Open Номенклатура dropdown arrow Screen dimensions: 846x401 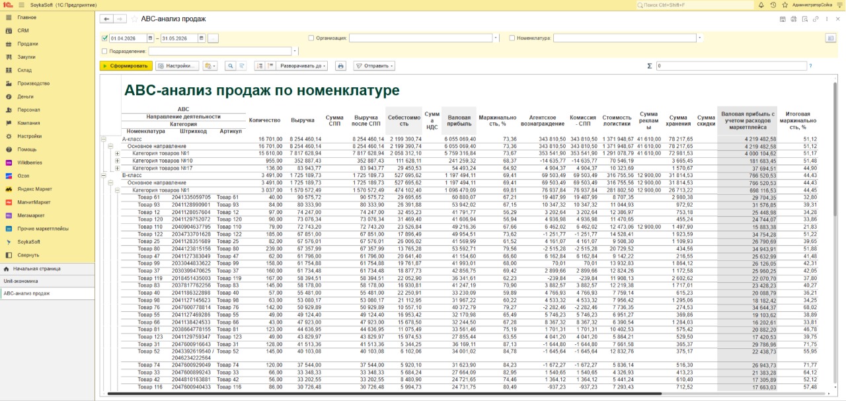[x=700, y=38]
